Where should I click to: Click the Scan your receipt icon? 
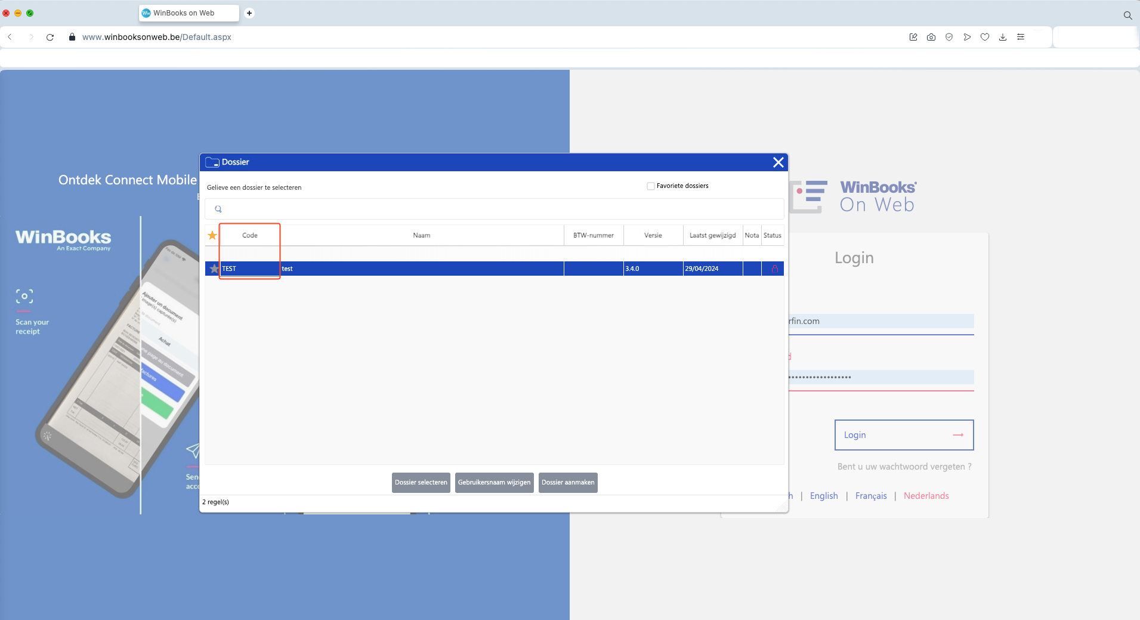[24, 296]
